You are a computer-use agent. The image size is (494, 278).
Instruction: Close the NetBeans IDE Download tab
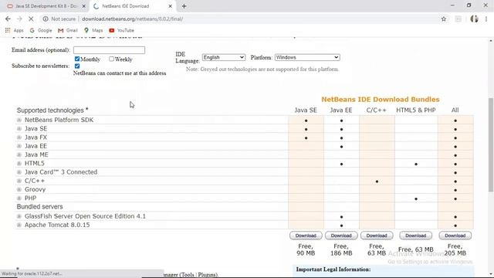coord(170,6)
